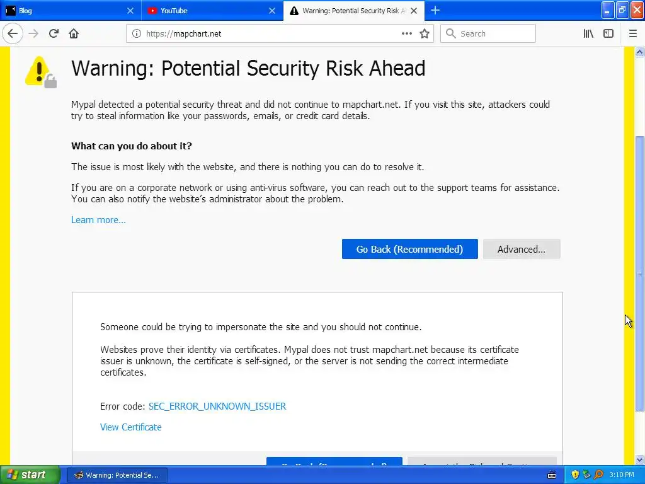
Task: Open a new tab with plus icon
Action: click(x=435, y=10)
